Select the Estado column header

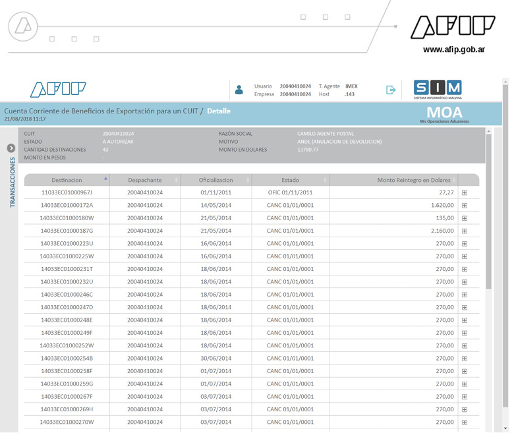pyautogui.click(x=290, y=180)
